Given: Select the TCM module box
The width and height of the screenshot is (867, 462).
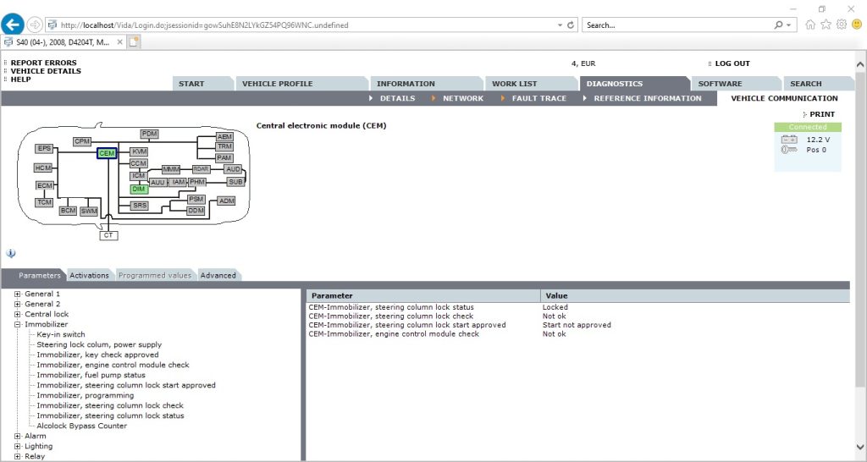Looking at the screenshot, I should (x=44, y=202).
